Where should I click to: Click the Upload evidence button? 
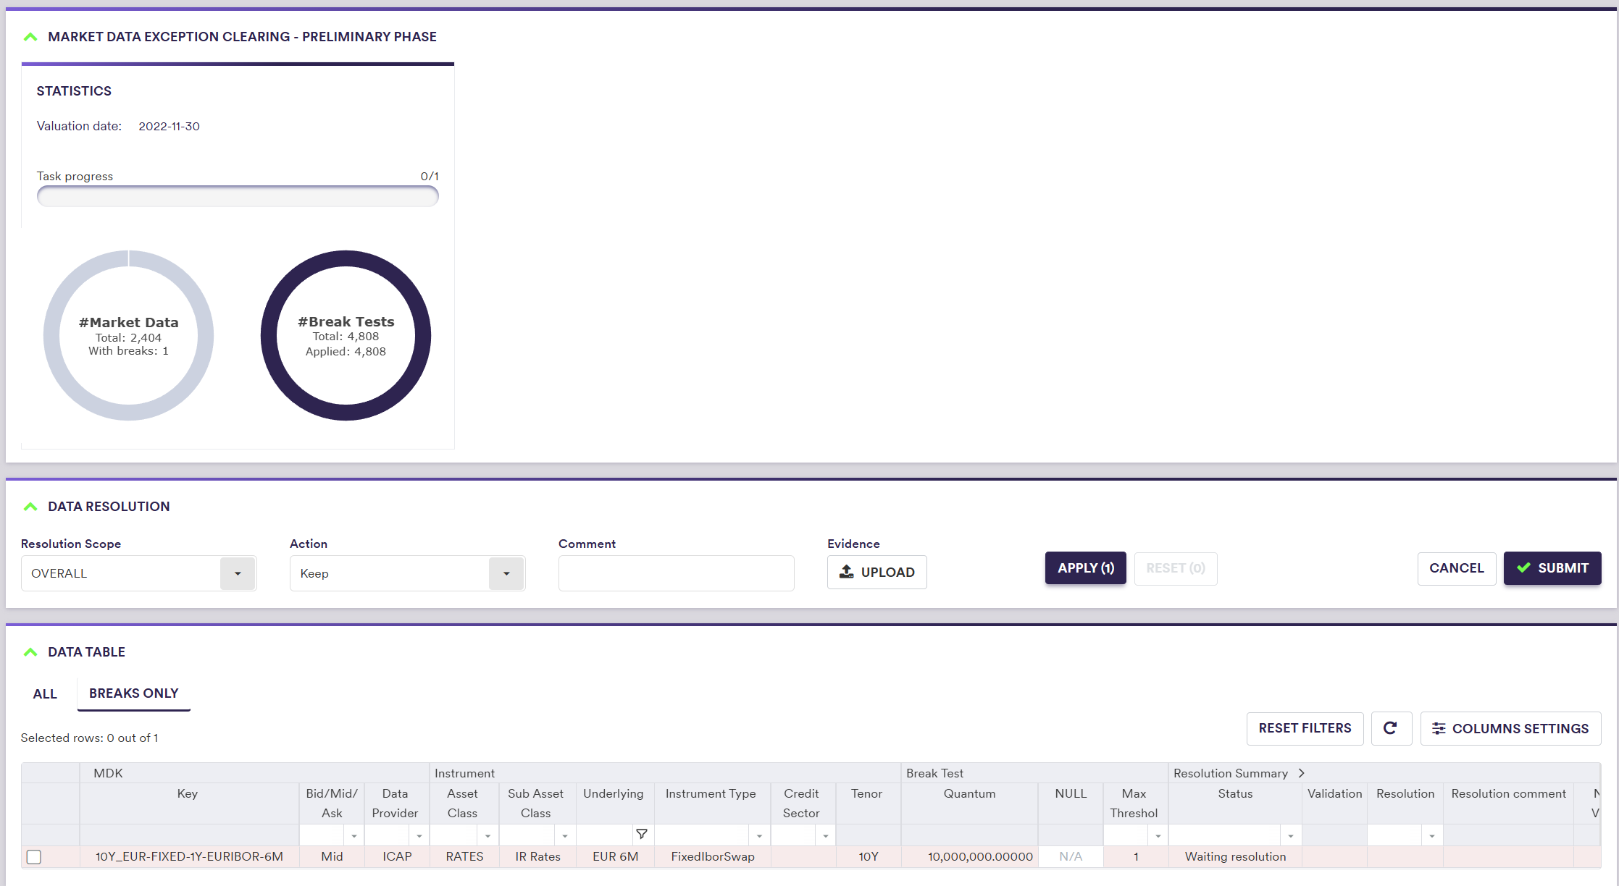coord(877,572)
